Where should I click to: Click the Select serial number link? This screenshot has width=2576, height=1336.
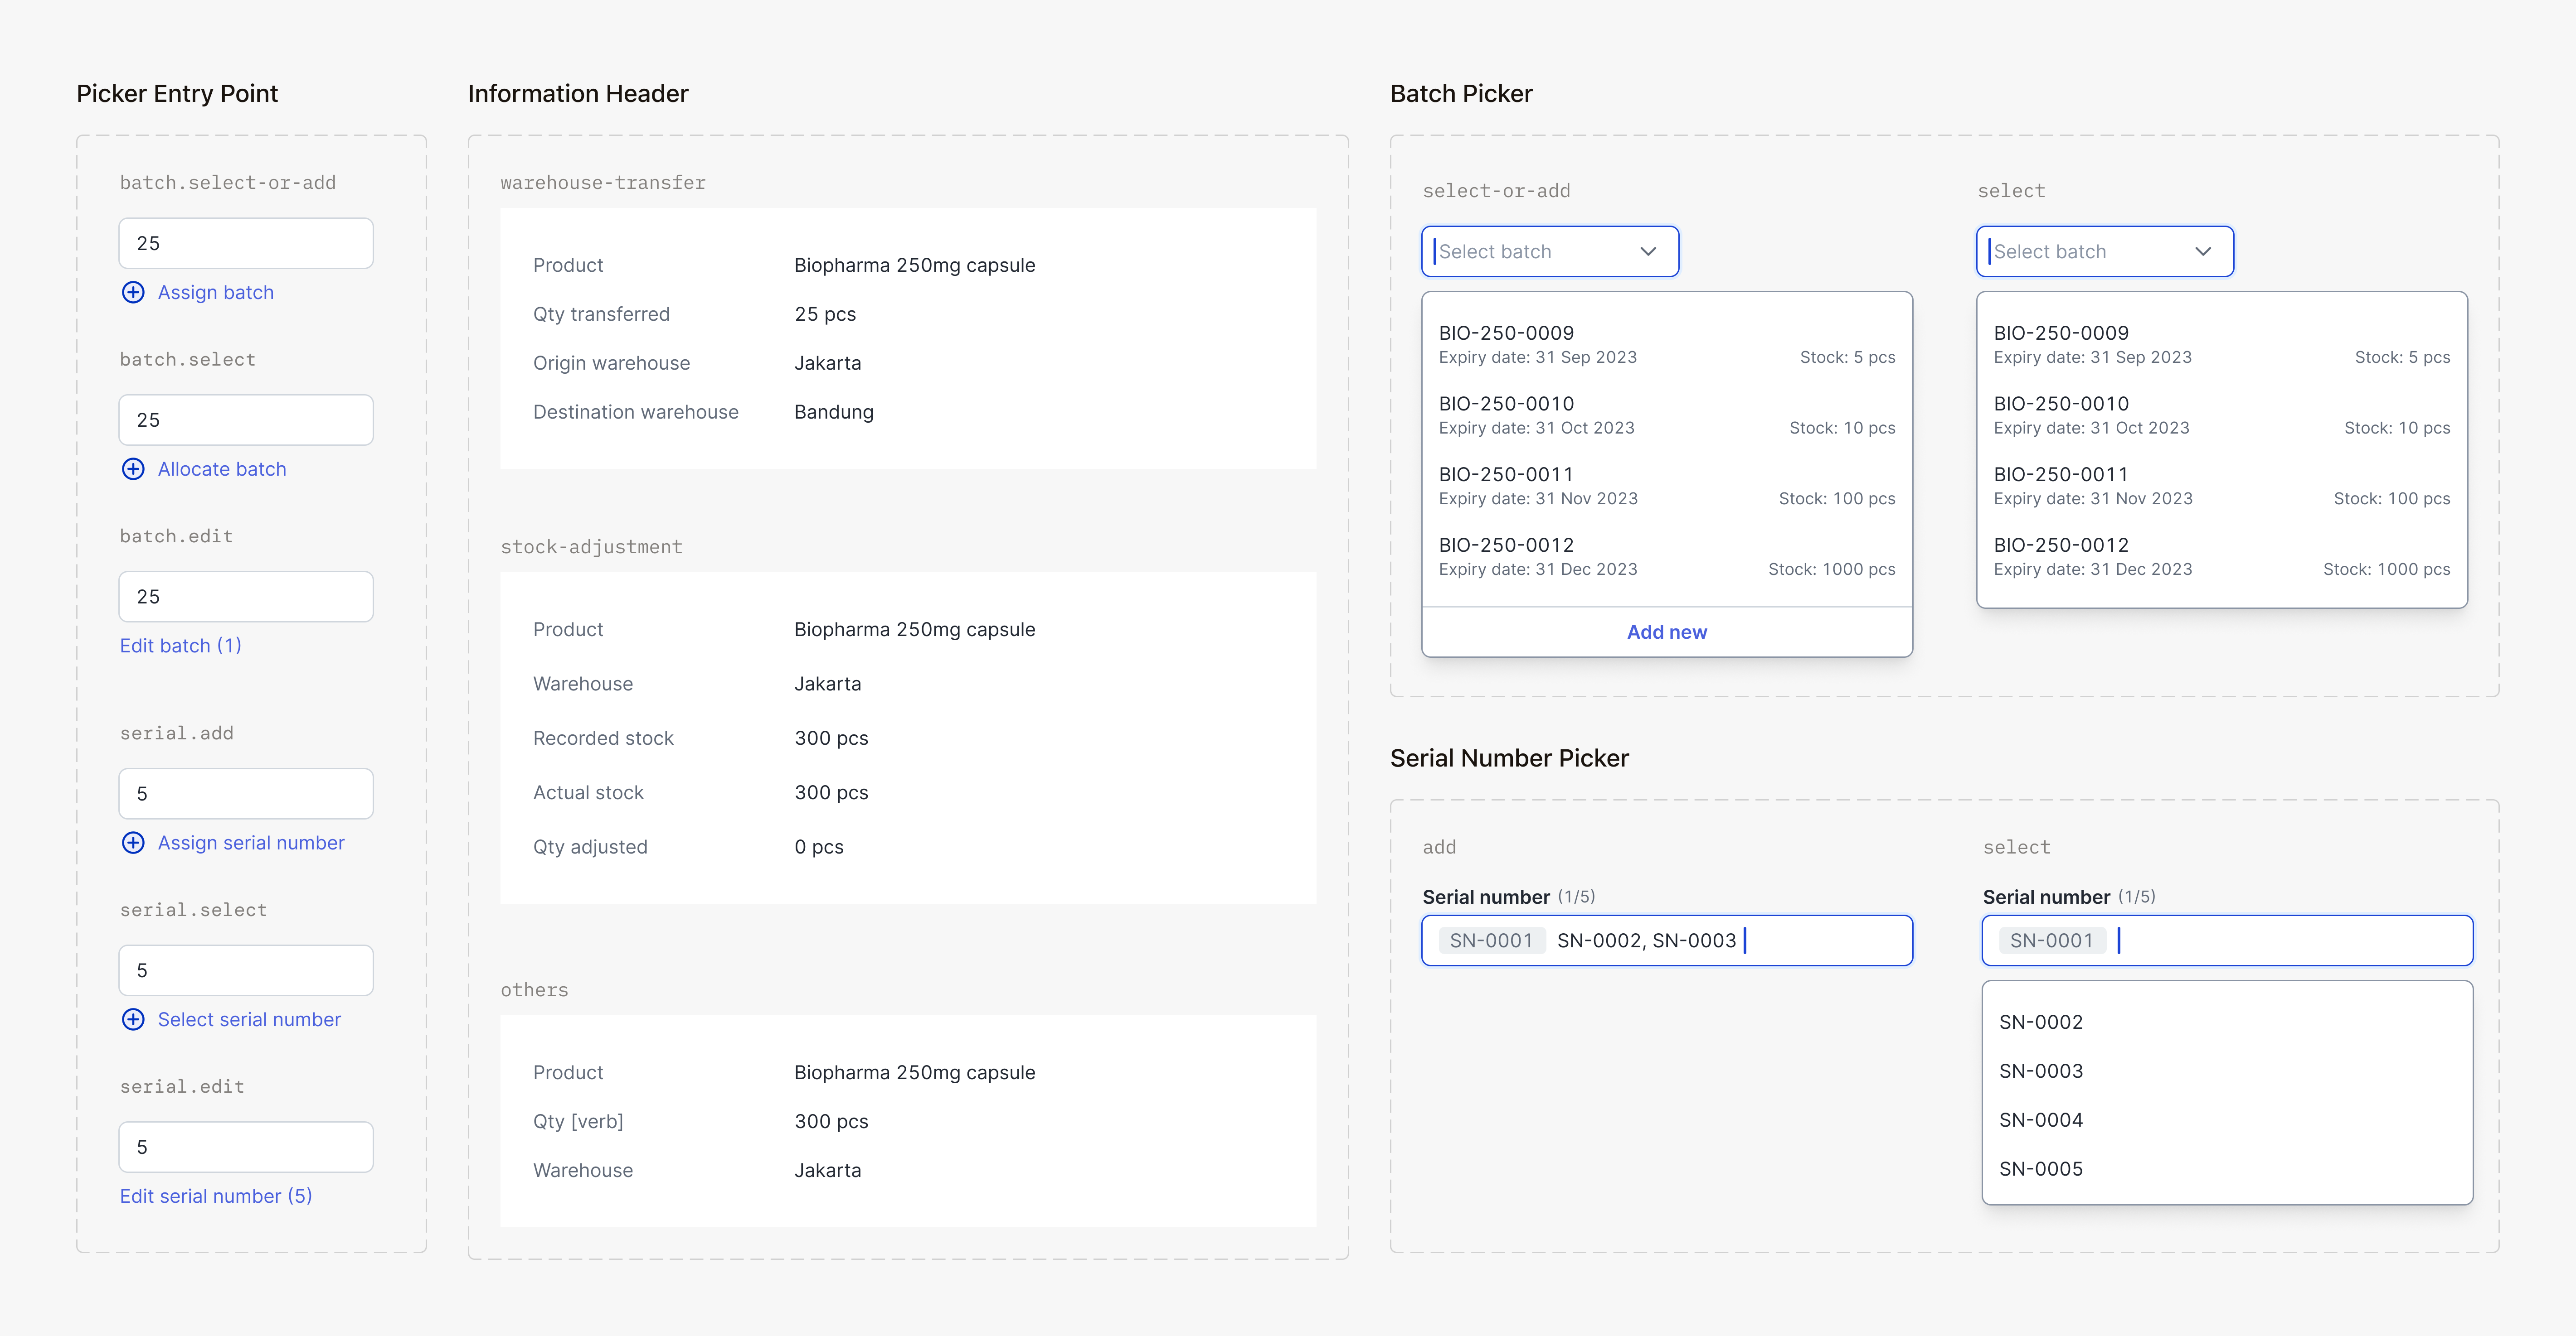pos(249,1019)
